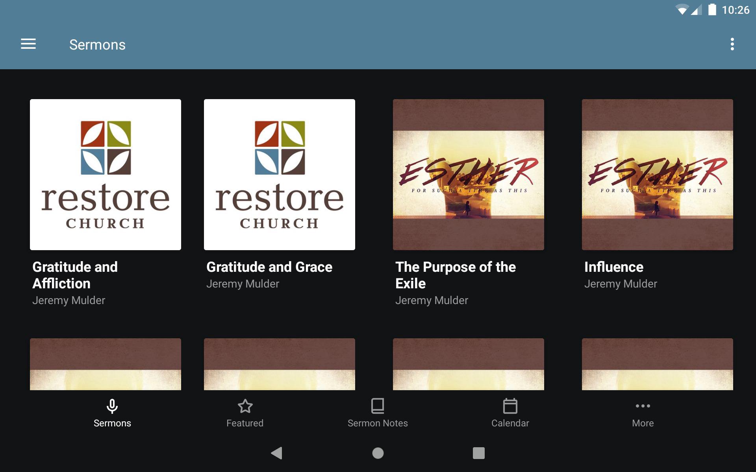This screenshot has width=756, height=472.
Task: Tap the book Sermon Notes icon
Action: pos(378,406)
